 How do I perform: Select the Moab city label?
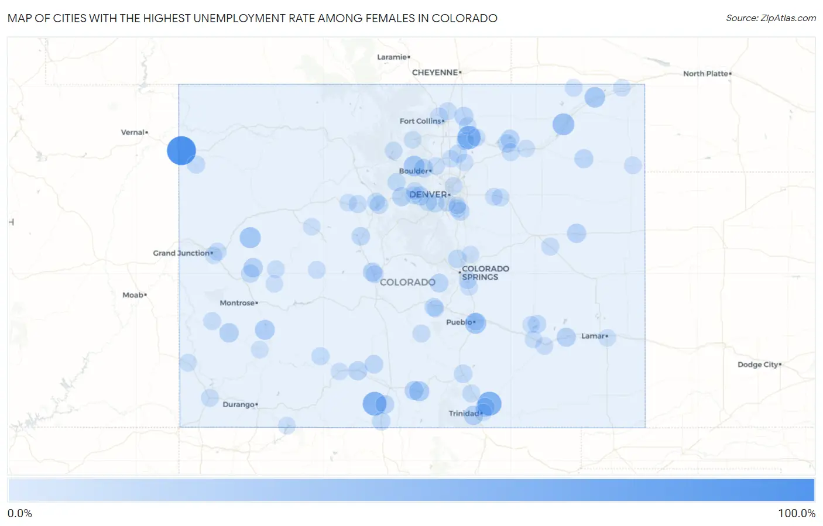pos(134,295)
